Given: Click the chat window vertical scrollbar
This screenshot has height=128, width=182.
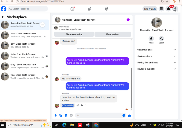Looking at the screenshot, I should coord(131,88).
